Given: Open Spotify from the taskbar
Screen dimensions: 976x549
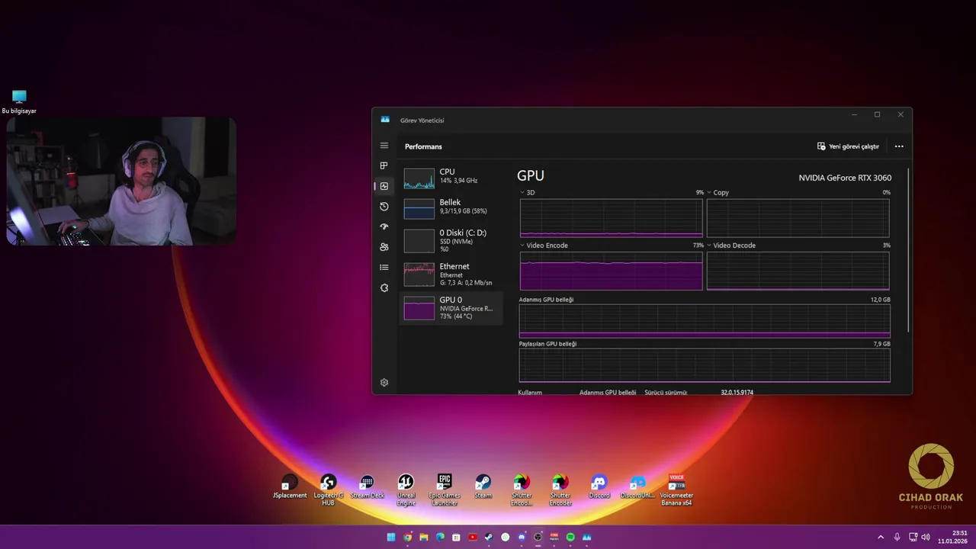Looking at the screenshot, I should coord(570,537).
